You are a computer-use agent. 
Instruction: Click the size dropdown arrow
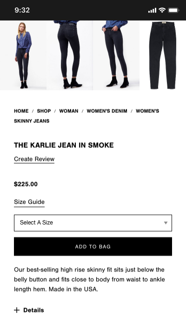click(166, 223)
